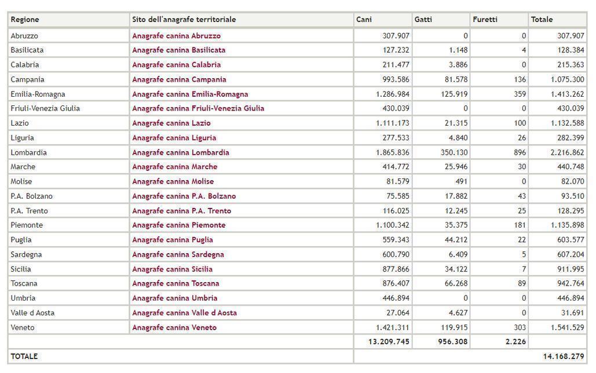Image resolution: width=596 pixels, height=373 pixels.
Task: Open the Anagrafe canina Sardegna link
Action: [178, 254]
